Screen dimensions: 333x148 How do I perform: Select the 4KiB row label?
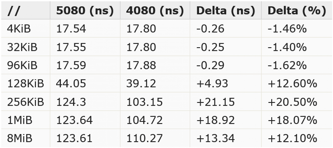click(19, 29)
